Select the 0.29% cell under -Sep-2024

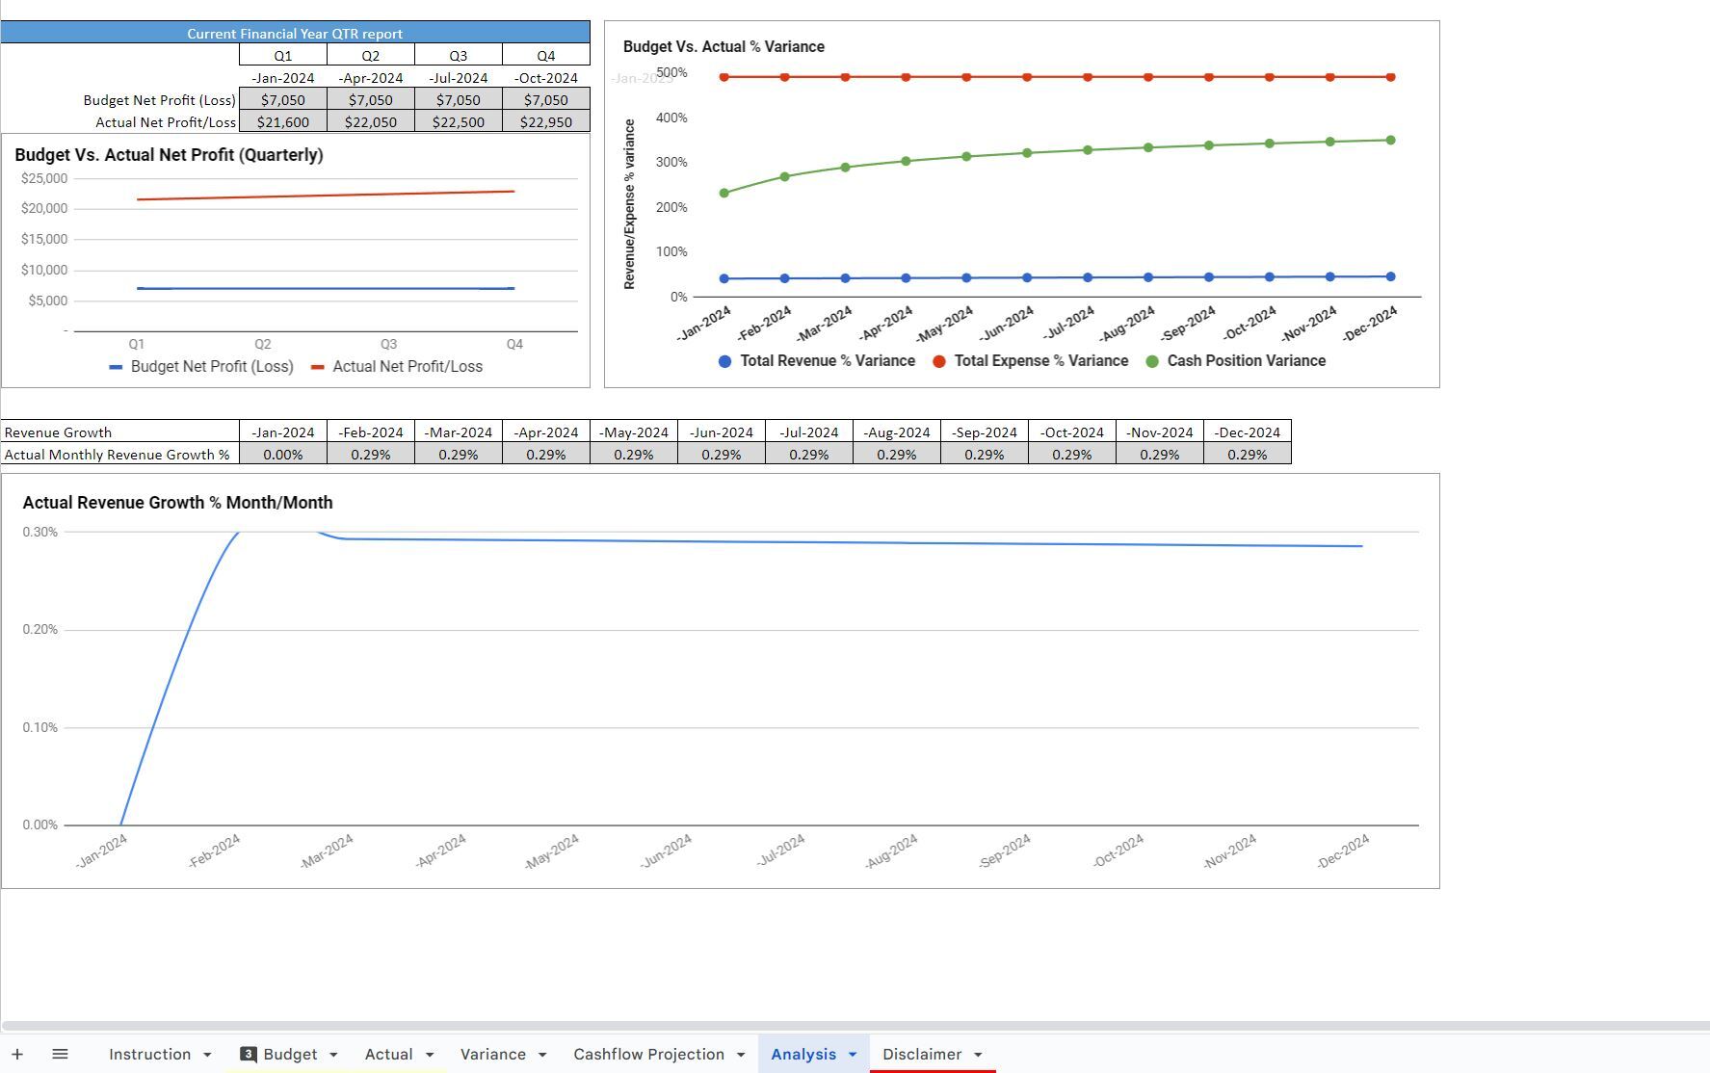[985, 454]
